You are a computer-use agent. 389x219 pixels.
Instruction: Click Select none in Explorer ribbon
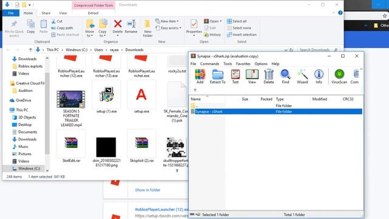(239, 28)
